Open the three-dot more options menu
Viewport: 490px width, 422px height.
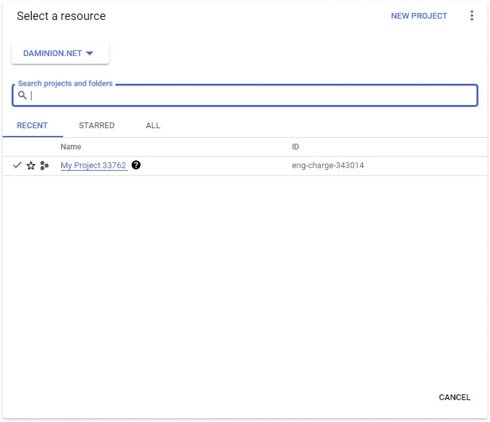pos(472,16)
